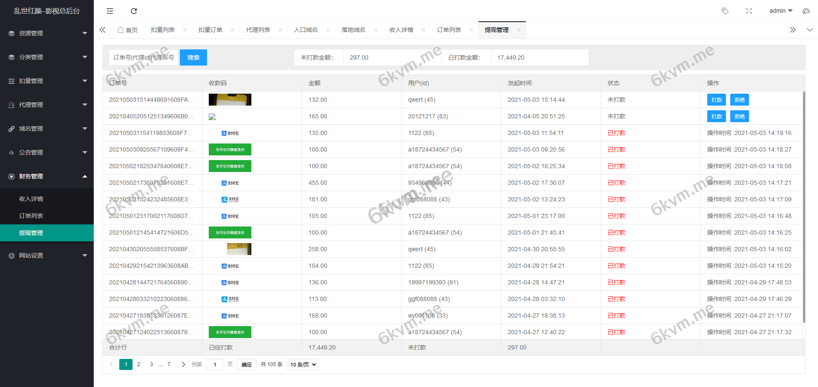Refresh the current page
Image resolution: width=818 pixels, height=387 pixels.
tap(134, 11)
